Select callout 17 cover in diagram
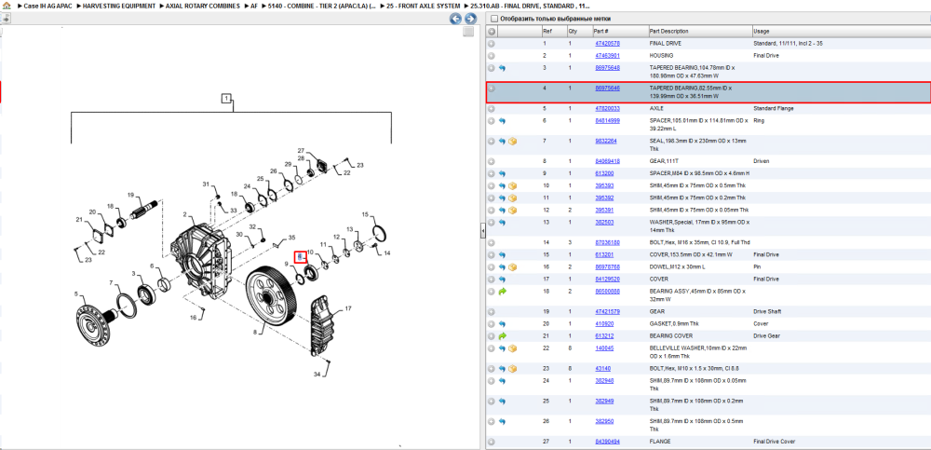 tap(348, 308)
